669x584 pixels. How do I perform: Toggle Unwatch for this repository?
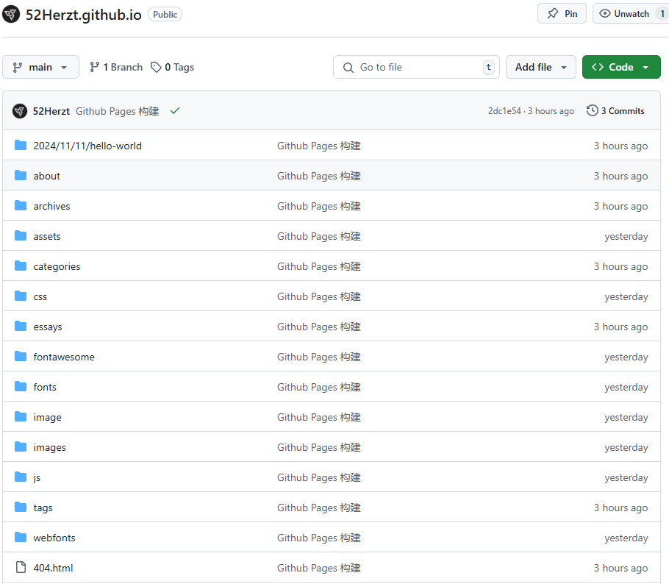[625, 14]
